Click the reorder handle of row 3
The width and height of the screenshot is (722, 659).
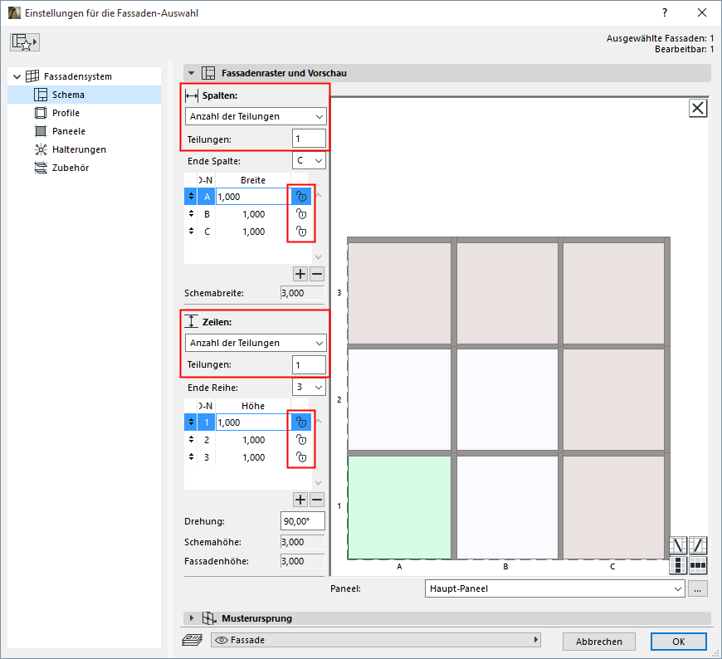(x=191, y=457)
